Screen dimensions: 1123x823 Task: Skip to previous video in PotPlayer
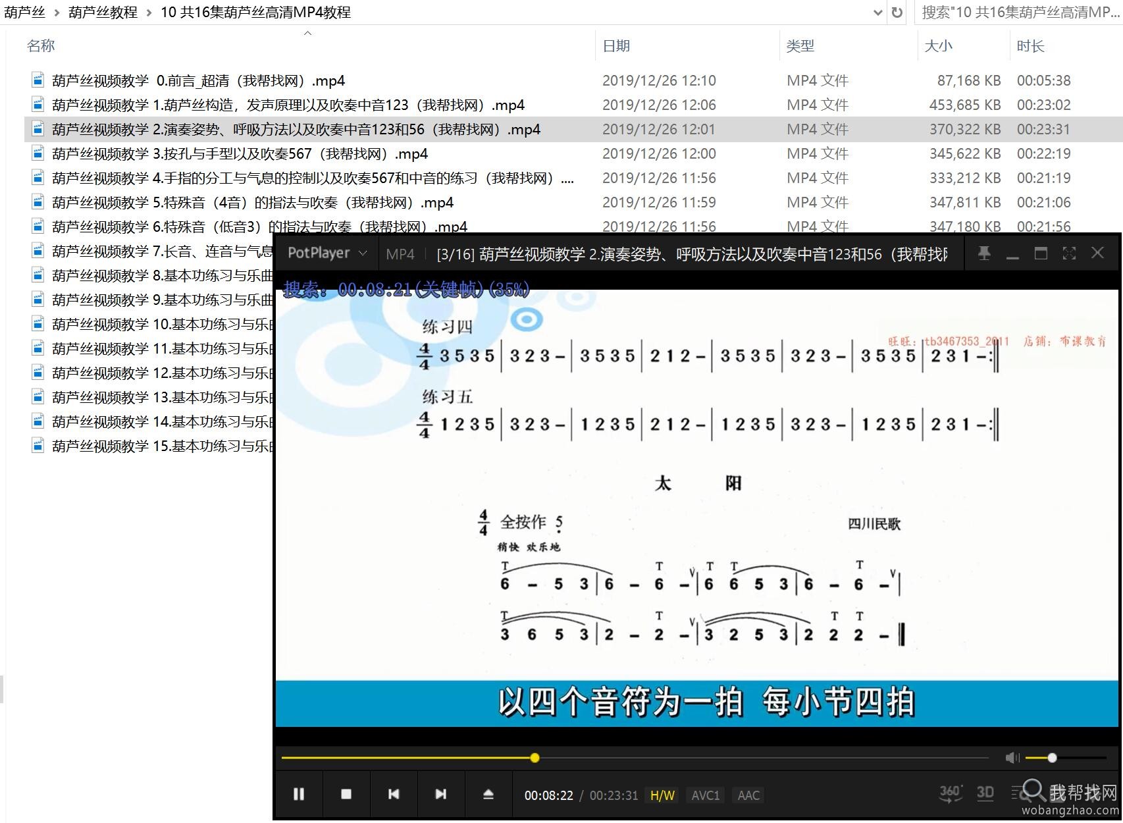coord(394,794)
